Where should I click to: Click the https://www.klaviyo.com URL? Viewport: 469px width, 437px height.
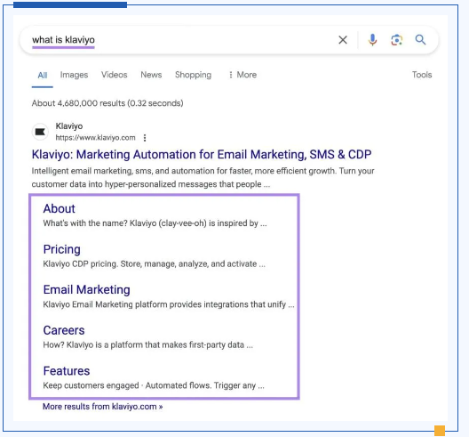pos(95,138)
